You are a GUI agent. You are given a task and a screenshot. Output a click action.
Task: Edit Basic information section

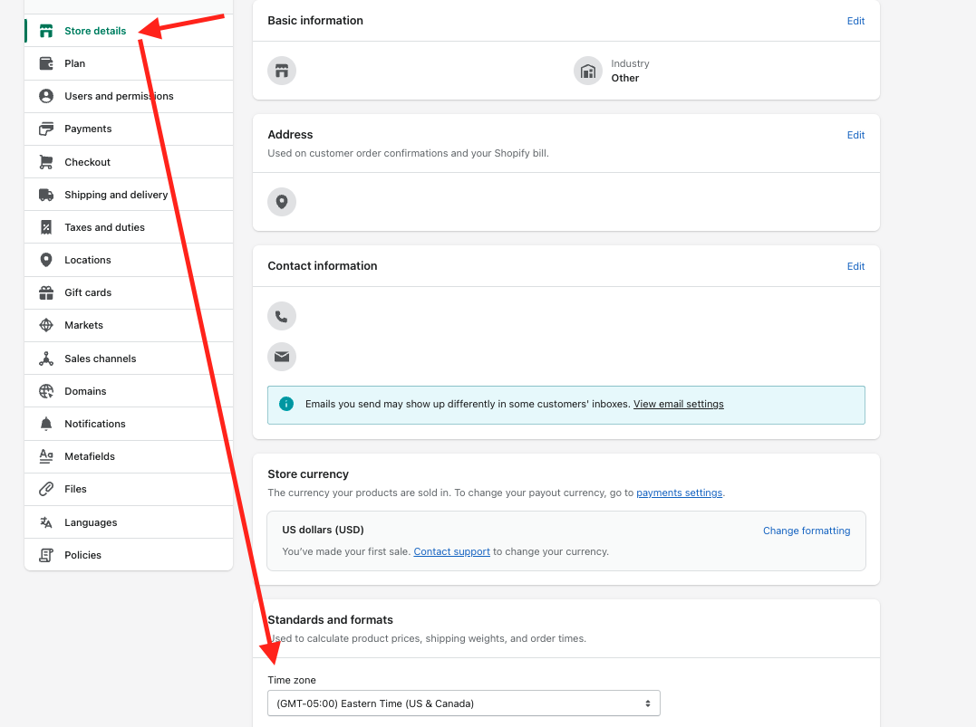855,21
